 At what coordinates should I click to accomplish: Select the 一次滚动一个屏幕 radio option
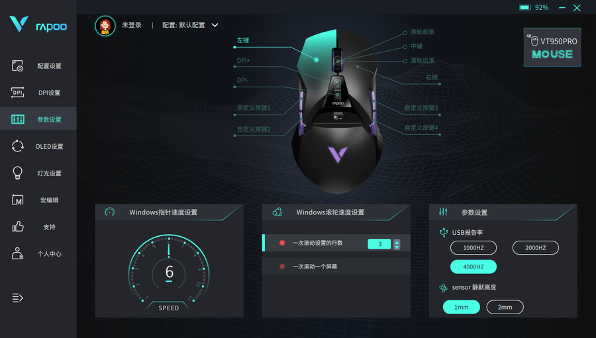pyautogui.click(x=282, y=267)
